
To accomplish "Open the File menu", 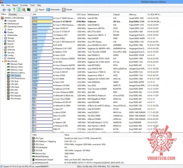I will point(3,5).
